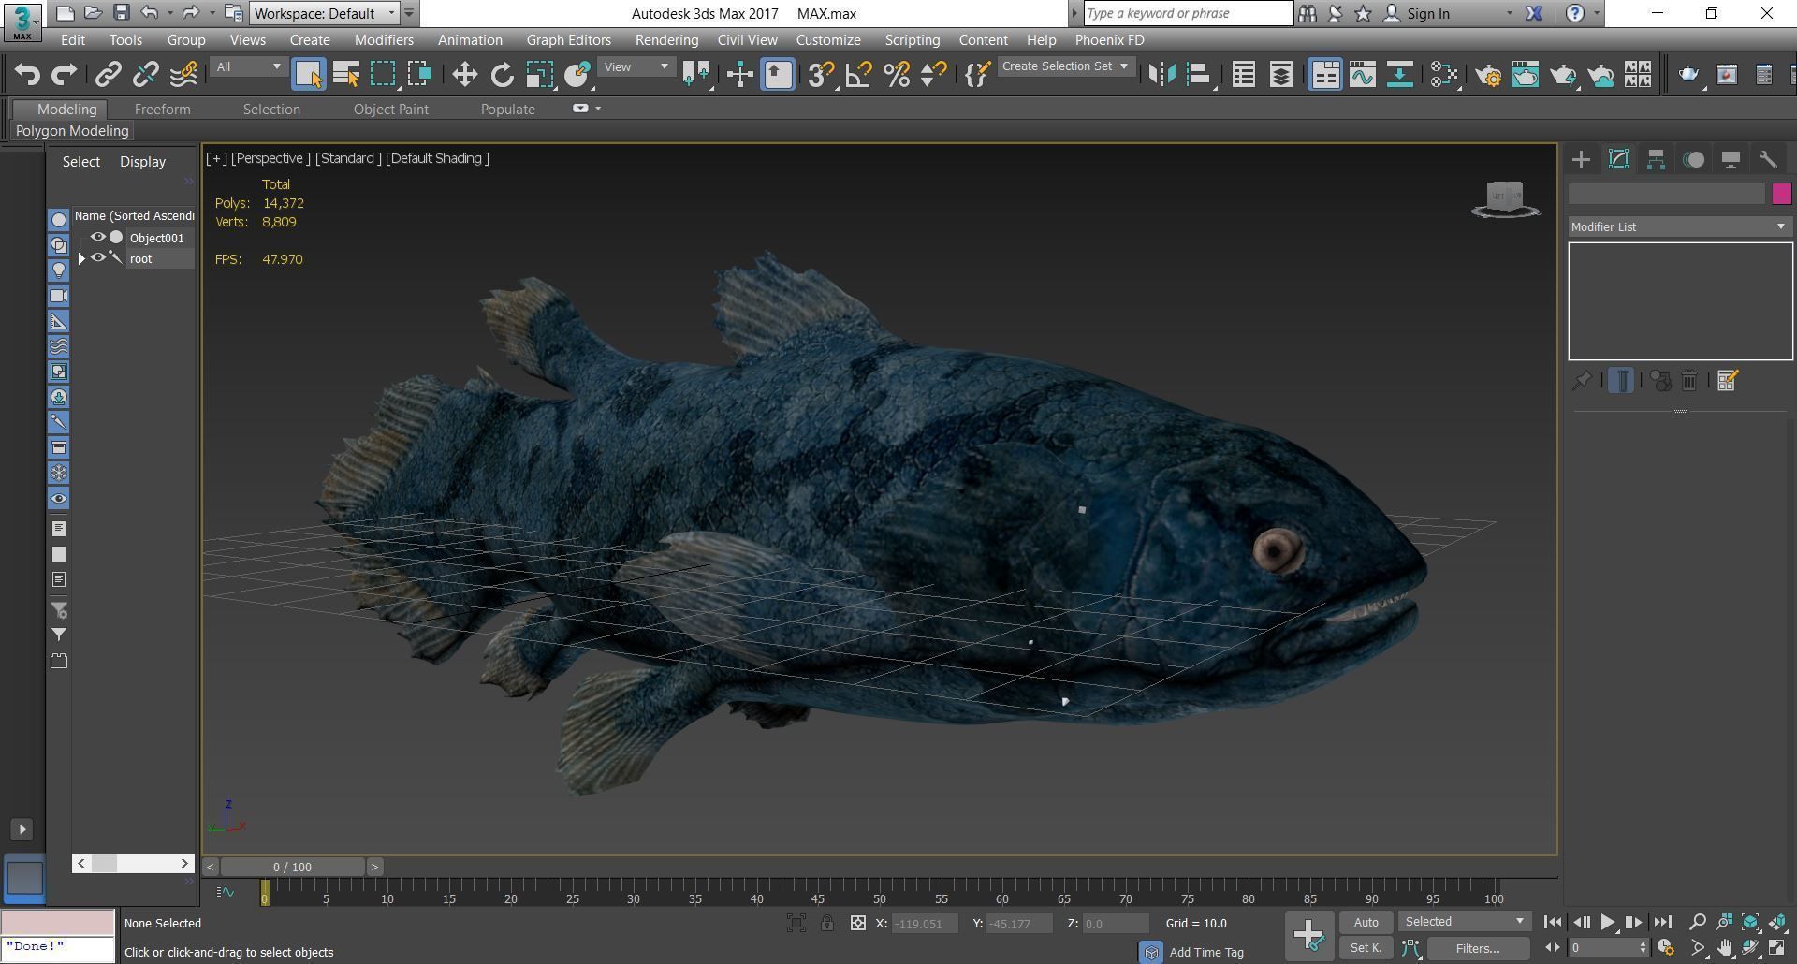Open Select by Name dialog
The image size is (1797, 964).
[x=346, y=74]
